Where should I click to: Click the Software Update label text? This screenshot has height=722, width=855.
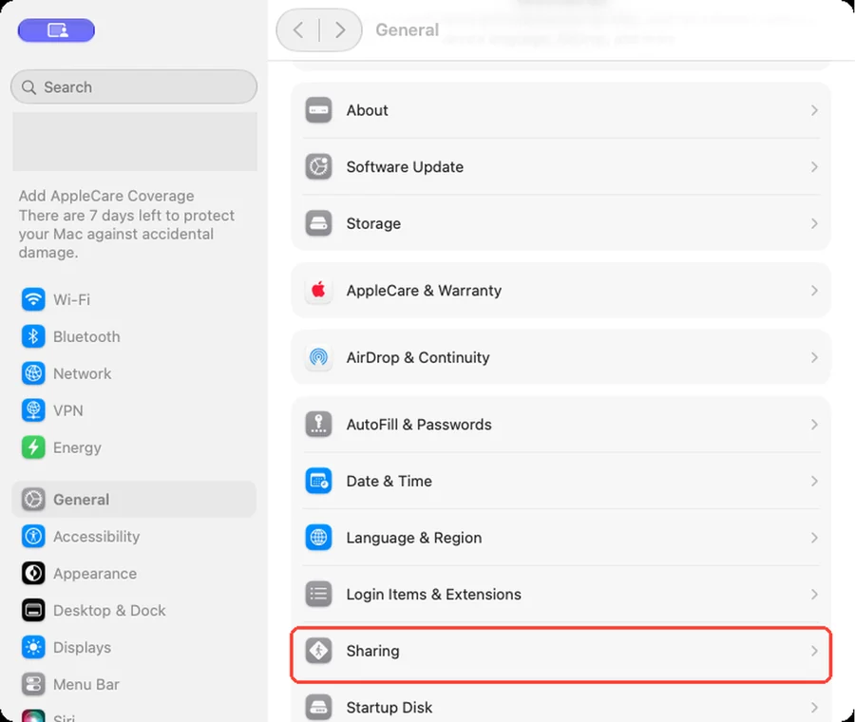click(405, 167)
